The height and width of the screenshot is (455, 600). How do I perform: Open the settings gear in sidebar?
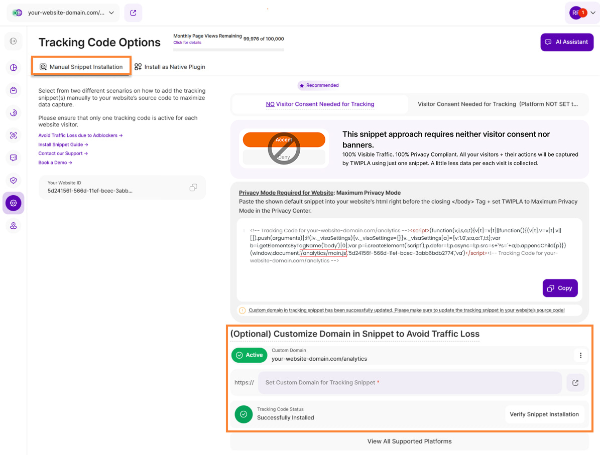tap(13, 203)
